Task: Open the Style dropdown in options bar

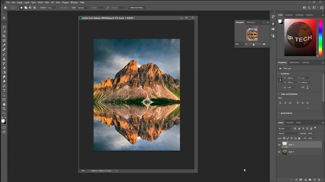Action: point(83,8)
